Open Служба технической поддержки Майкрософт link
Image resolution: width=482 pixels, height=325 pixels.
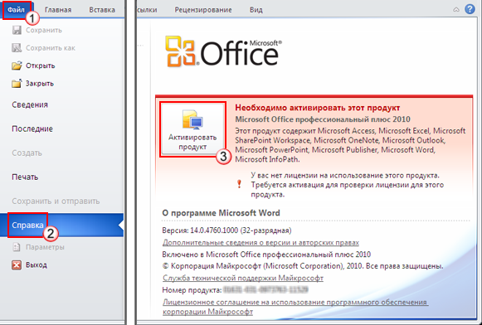[x=242, y=278]
